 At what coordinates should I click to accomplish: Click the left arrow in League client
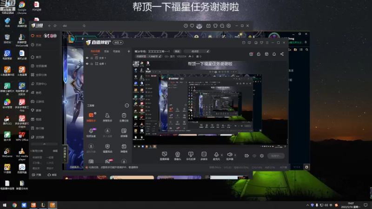pos(73,84)
